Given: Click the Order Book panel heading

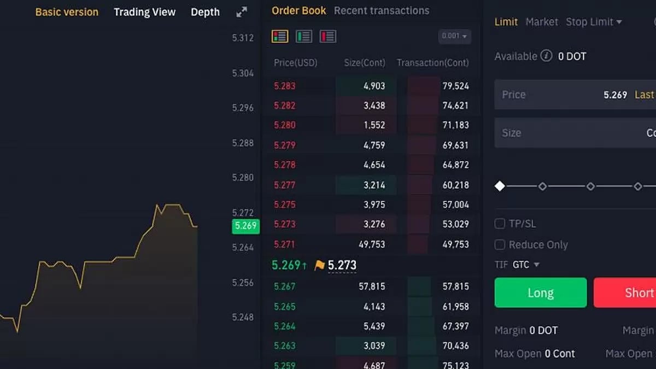Looking at the screenshot, I should [x=298, y=10].
